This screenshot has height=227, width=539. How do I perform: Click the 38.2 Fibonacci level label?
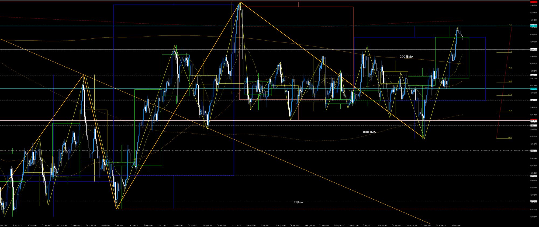510,68
